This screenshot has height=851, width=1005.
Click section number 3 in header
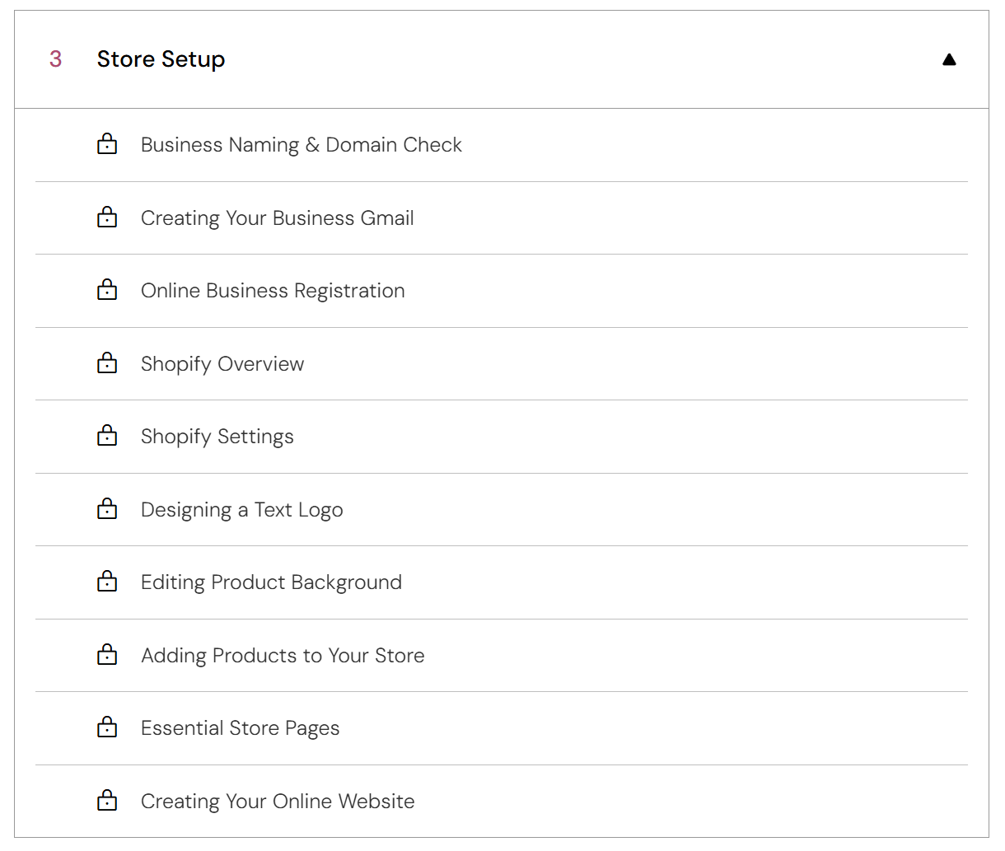(x=55, y=59)
